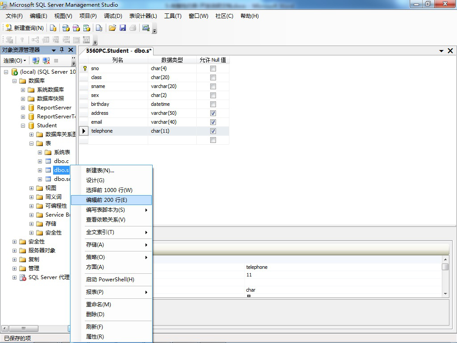Click the dbo.c table icon
This screenshot has height=343, width=457.
48,161
